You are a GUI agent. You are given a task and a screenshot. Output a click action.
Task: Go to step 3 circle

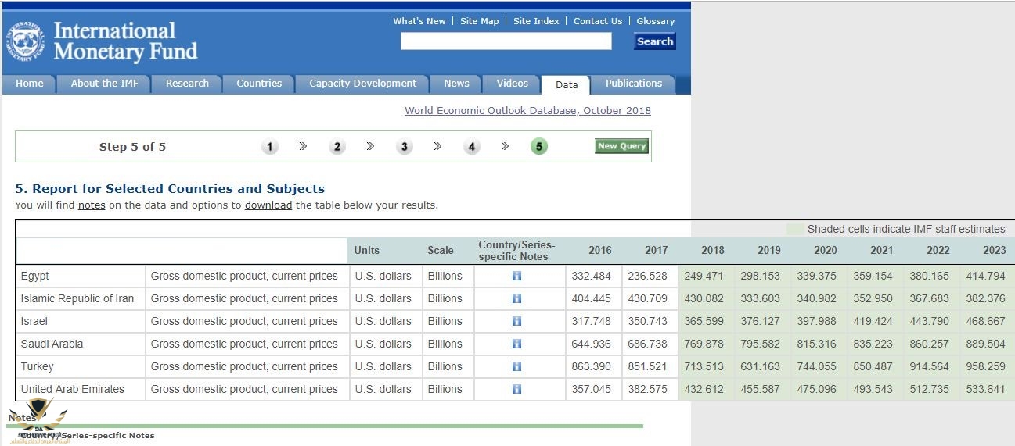(405, 147)
